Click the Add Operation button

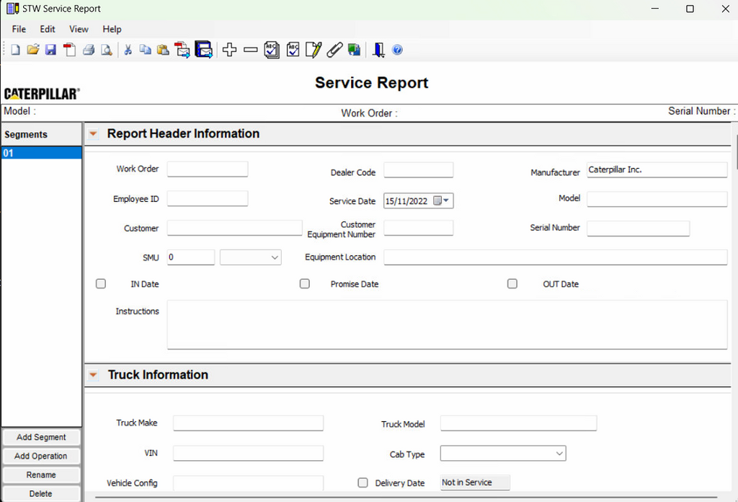[41, 456]
